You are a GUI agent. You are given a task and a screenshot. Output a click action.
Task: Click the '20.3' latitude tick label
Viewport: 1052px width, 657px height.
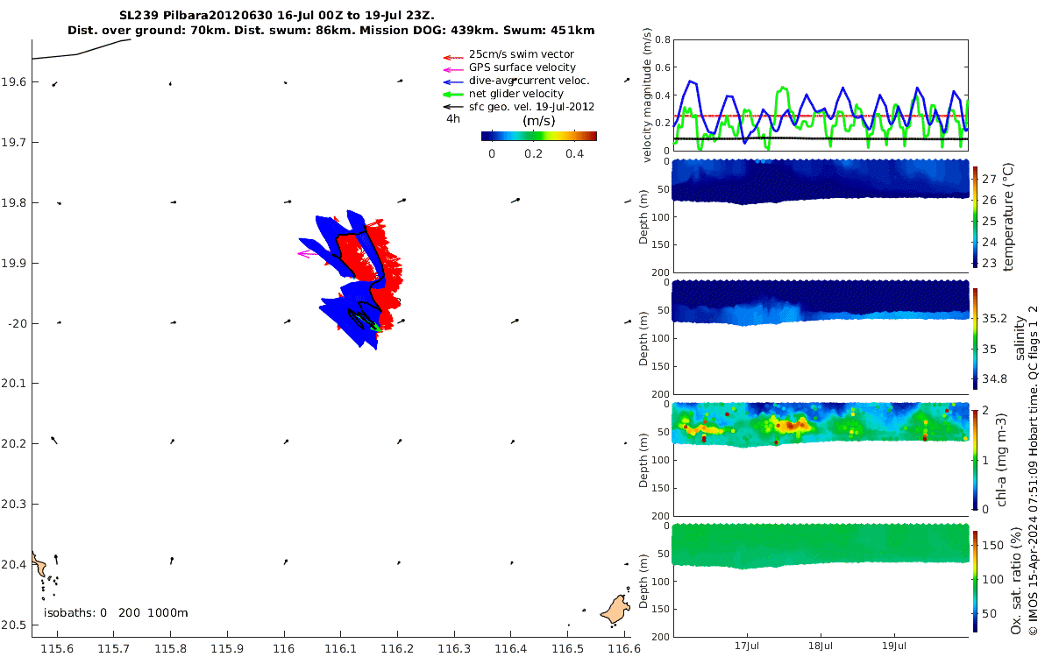tap(14, 505)
